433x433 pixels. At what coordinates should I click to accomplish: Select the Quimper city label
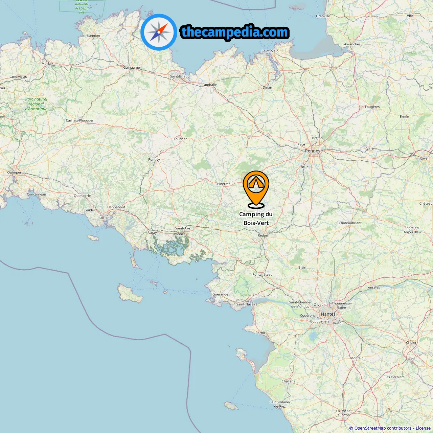pos(14,172)
